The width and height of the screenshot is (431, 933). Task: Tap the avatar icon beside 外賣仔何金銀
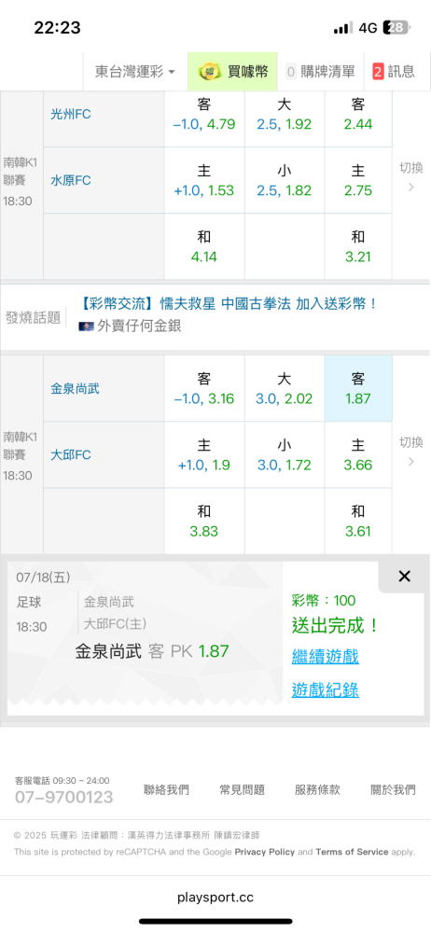tap(86, 326)
